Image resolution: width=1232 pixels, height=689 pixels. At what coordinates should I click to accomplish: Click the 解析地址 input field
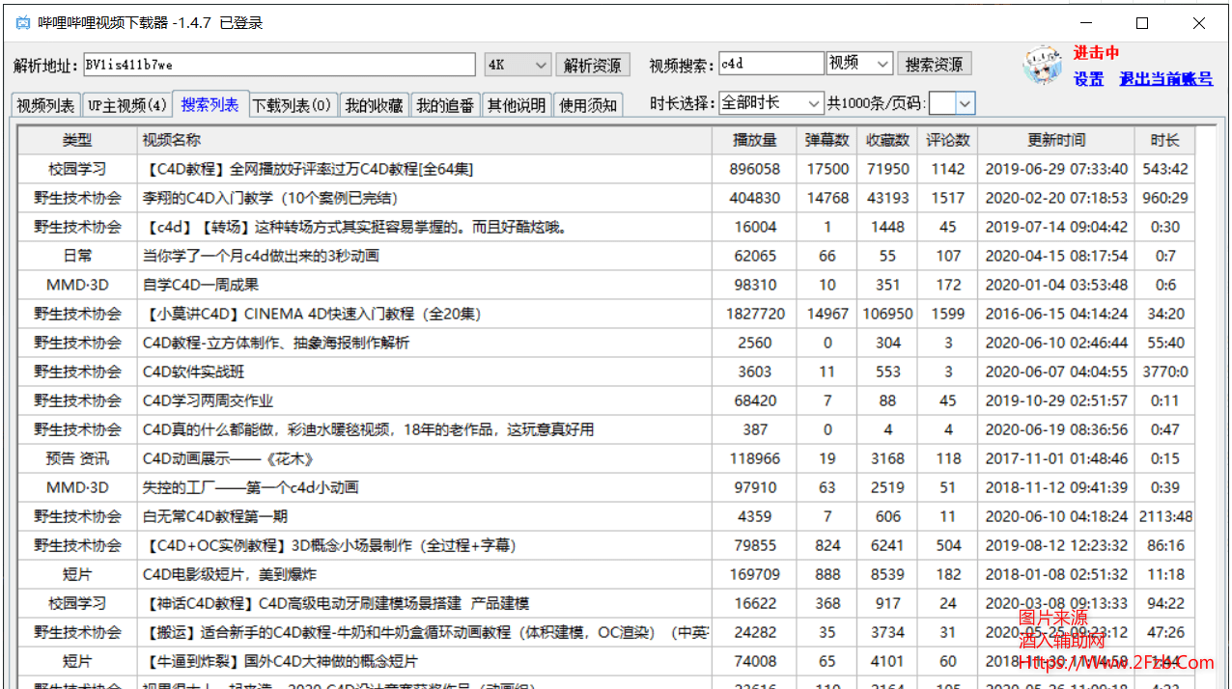279,65
